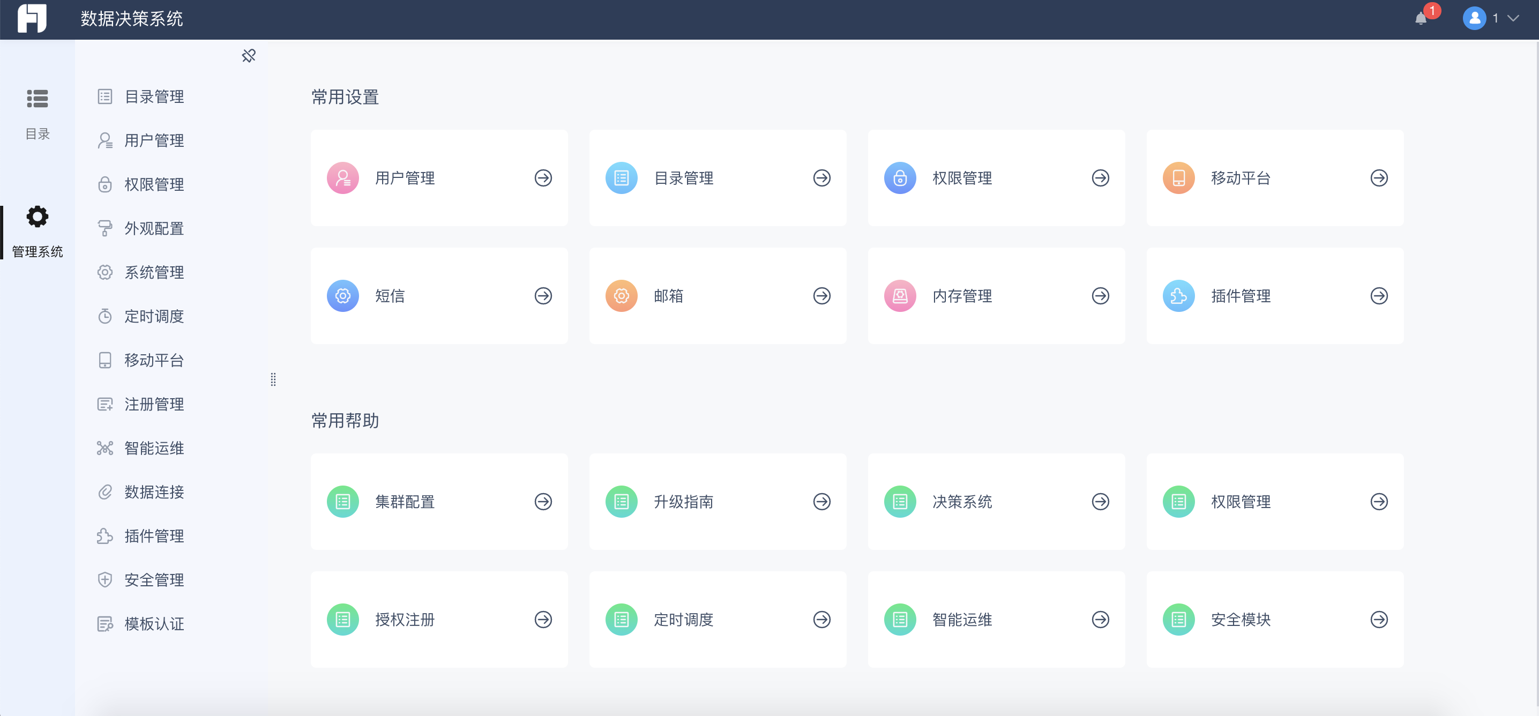Click the 安全管理 shield icon in sidebar
The height and width of the screenshot is (716, 1539).
(x=105, y=580)
